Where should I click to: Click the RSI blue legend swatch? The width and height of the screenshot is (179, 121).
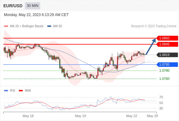click(x=6, y=91)
